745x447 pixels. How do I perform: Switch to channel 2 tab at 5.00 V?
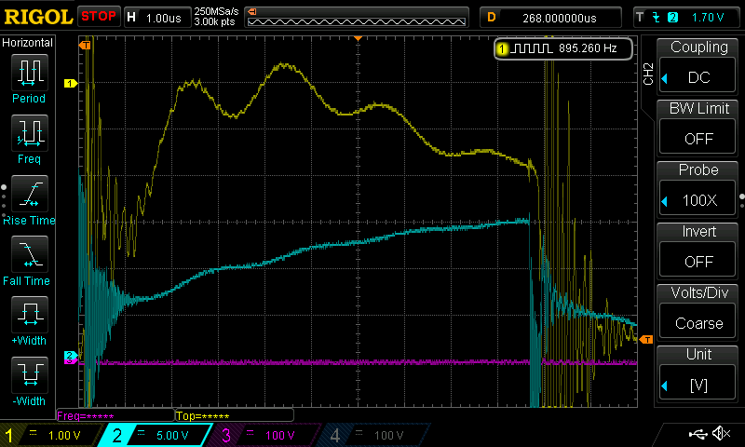[156, 435]
